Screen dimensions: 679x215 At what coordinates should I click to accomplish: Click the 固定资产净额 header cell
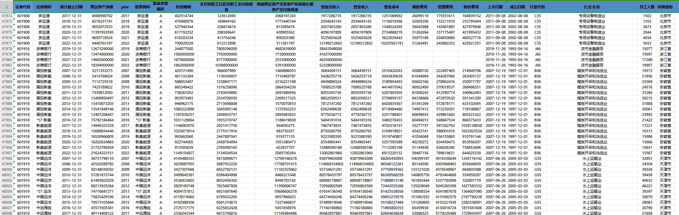coord(102,7)
